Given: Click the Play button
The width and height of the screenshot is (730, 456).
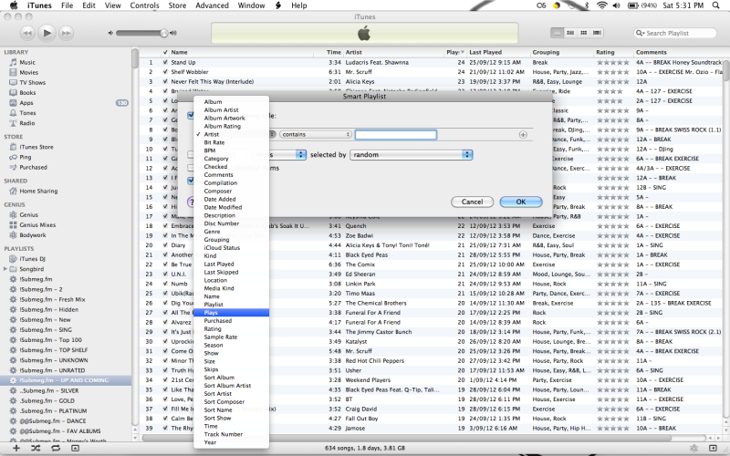Looking at the screenshot, I should 47,33.
